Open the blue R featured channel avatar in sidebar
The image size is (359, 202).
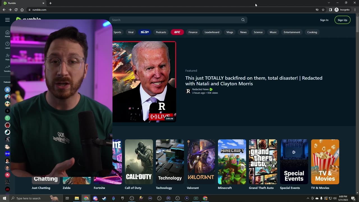(x=7, y=89)
